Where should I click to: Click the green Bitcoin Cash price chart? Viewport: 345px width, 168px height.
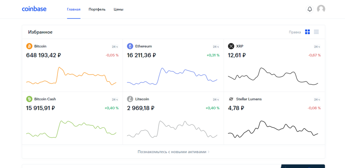71,129
